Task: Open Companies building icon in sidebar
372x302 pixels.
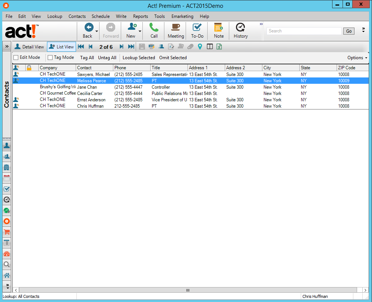Action: click(7, 167)
